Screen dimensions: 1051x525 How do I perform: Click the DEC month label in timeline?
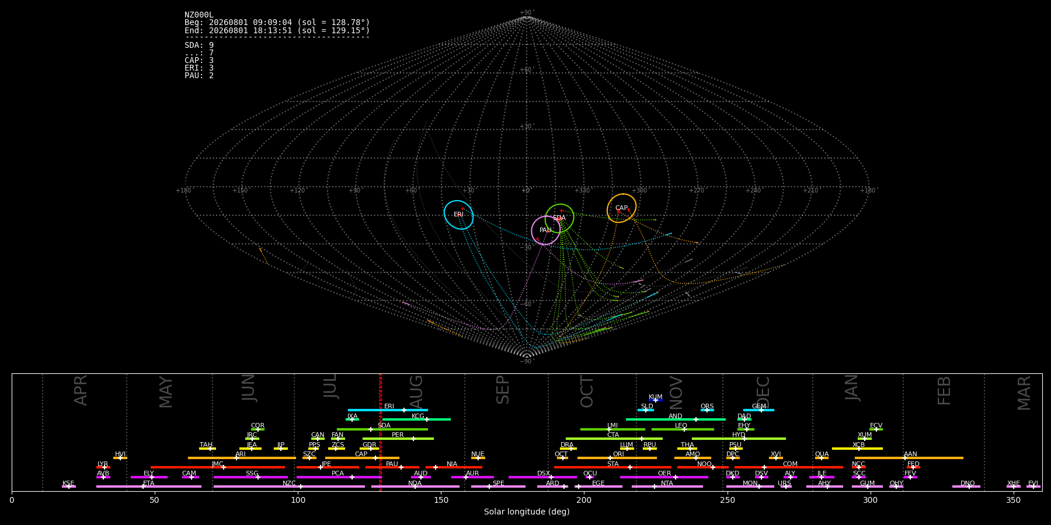[763, 390]
